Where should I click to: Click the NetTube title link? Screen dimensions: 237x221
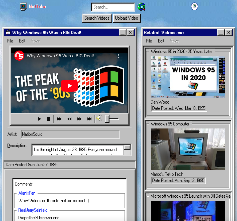pyautogui.click(x=37, y=7)
